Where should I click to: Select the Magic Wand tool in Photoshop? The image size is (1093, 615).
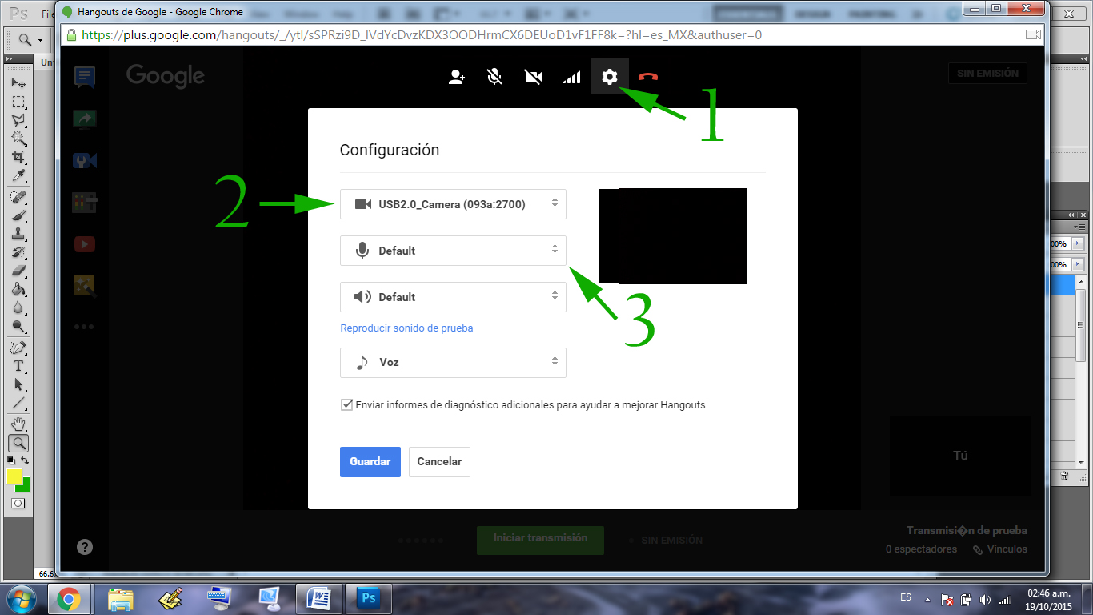(x=18, y=139)
